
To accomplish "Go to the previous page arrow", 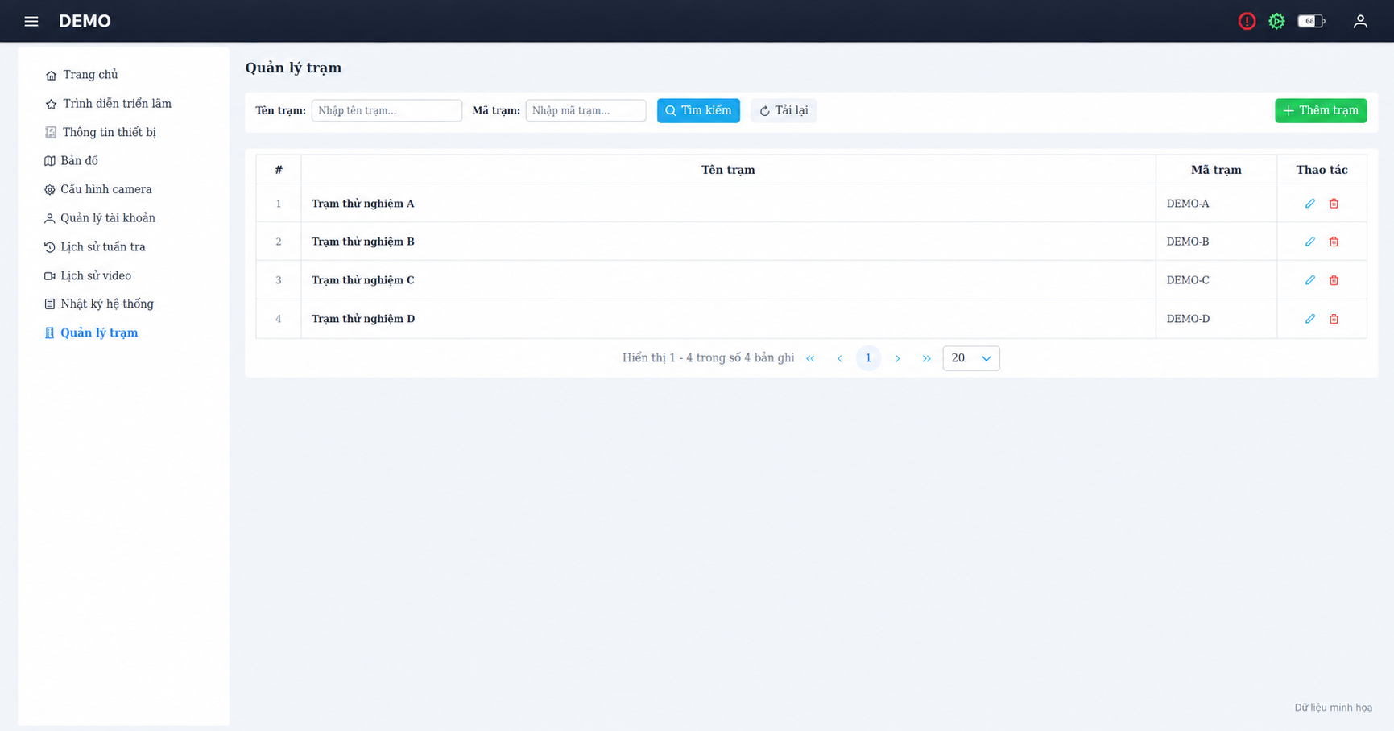I will click(x=839, y=358).
